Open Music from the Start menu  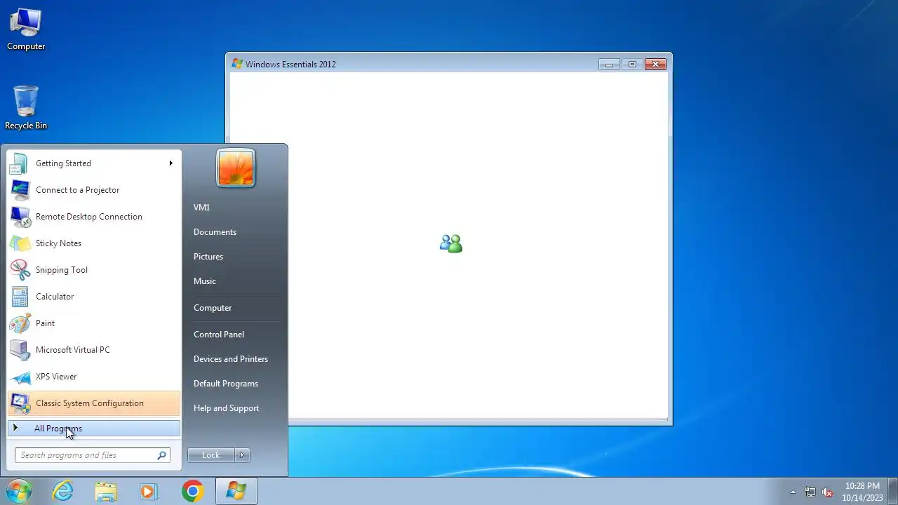click(x=205, y=281)
